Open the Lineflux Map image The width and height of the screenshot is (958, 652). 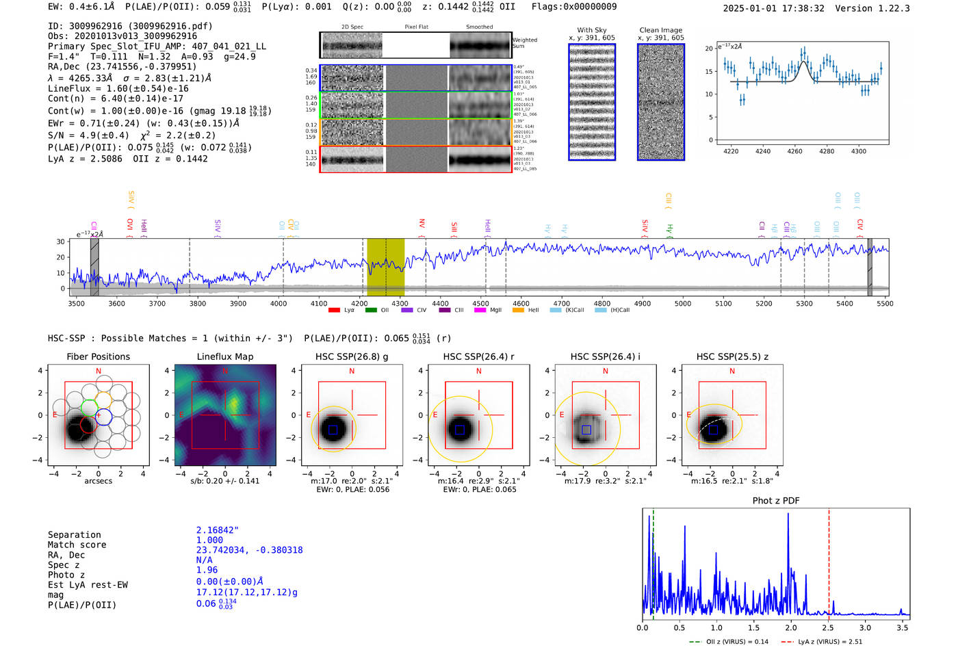pyautogui.click(x=225, y=415)
